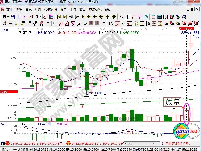Select the crosshair cursor tool
The image size is (201, 151).
point(128,17)
